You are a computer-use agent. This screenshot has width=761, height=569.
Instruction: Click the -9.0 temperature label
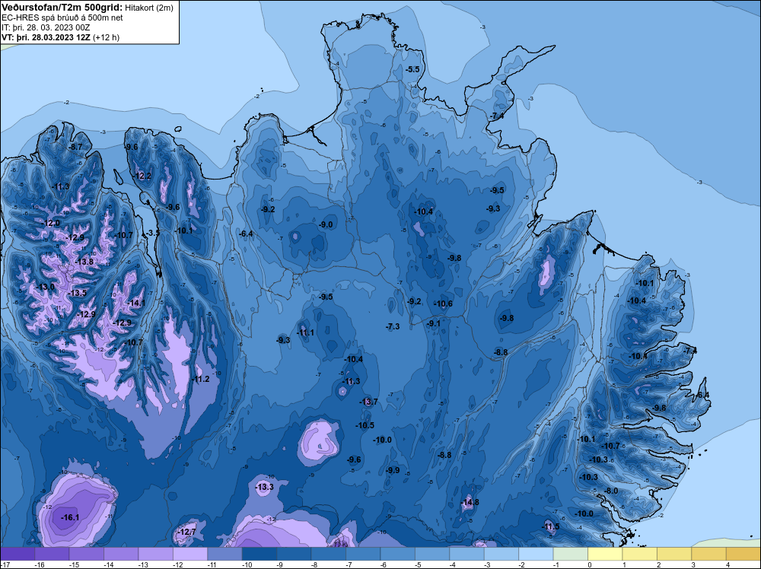click(326, 224)
